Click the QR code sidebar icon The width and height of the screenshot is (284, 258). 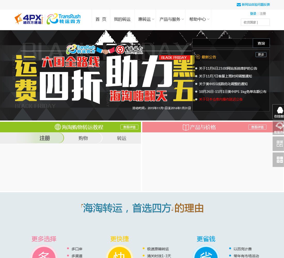click(278, 144)
